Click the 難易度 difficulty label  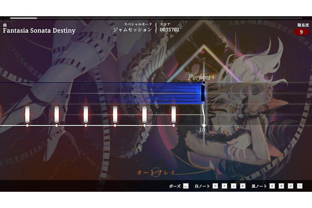pyautogui.click(x=303, y=25)
